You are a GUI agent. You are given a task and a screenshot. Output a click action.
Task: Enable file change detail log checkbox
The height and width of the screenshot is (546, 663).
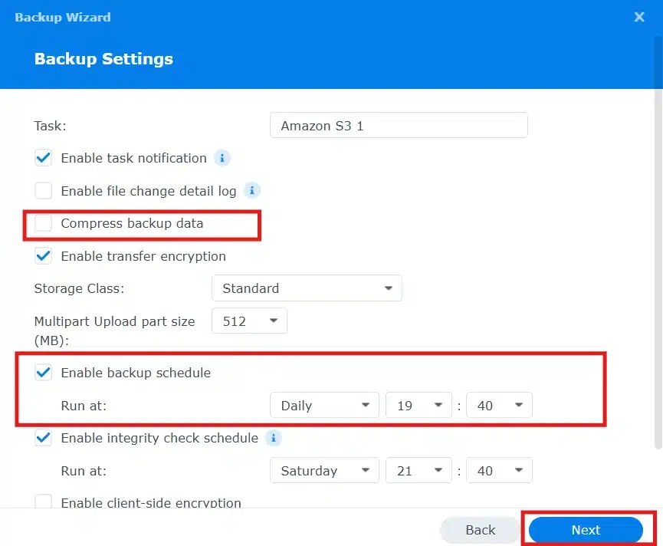coord(44,190)
